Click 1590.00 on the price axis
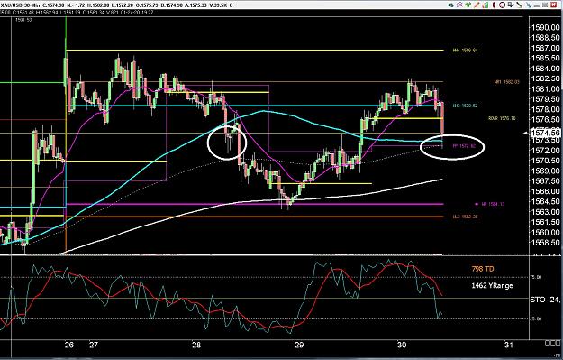 (545, 27)
